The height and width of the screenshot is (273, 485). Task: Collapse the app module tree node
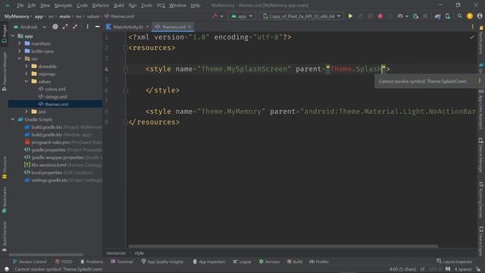(x=13, y=36)
